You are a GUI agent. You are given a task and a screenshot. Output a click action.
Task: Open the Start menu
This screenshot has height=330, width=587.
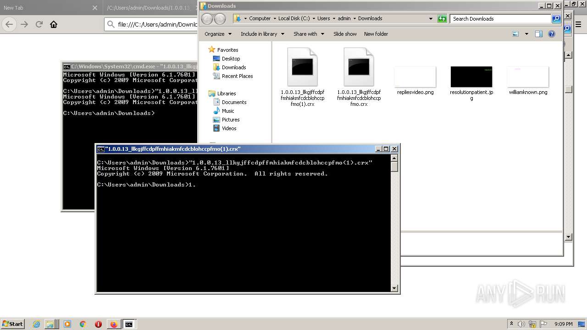pyautogui.click(x=12, y=324)
